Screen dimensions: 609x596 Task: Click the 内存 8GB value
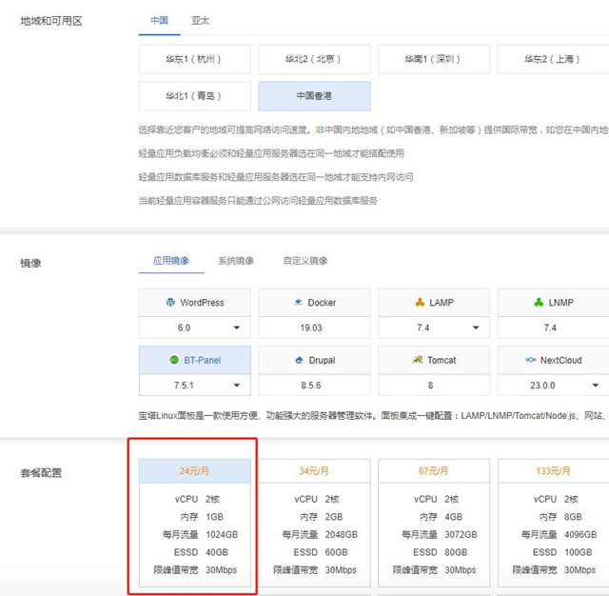click(573, 517)
